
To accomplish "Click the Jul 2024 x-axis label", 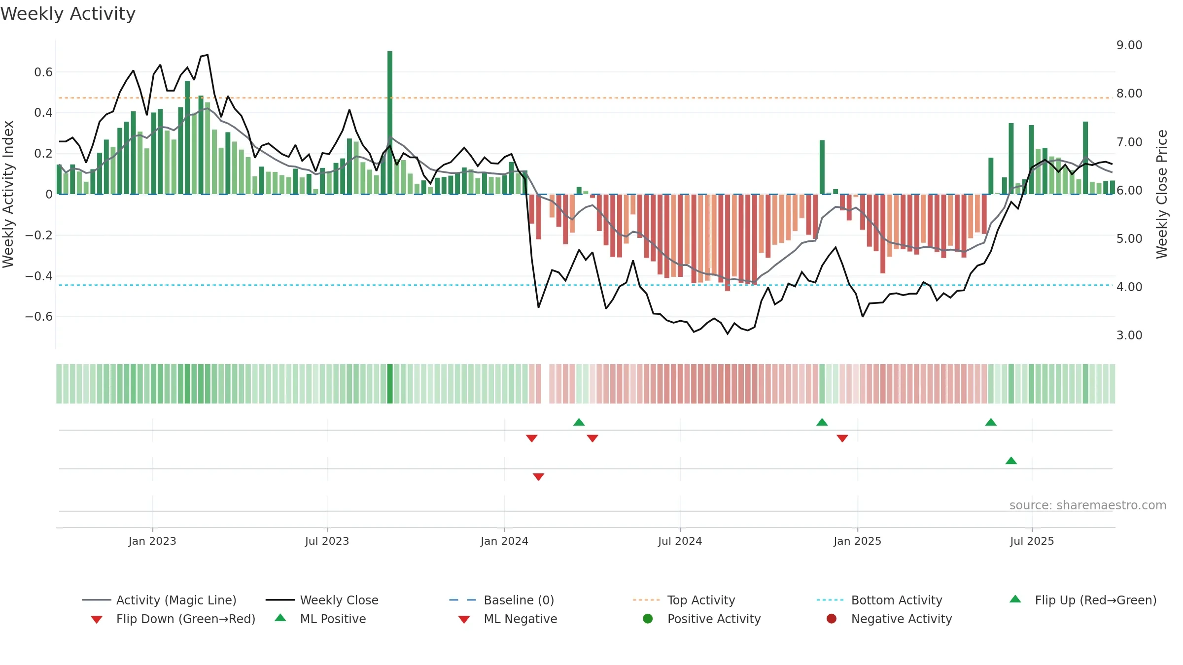I will pos(680,541).
